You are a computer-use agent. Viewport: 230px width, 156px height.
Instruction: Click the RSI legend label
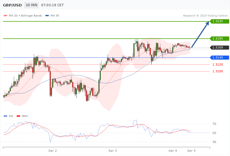click(x=11, y=116)
